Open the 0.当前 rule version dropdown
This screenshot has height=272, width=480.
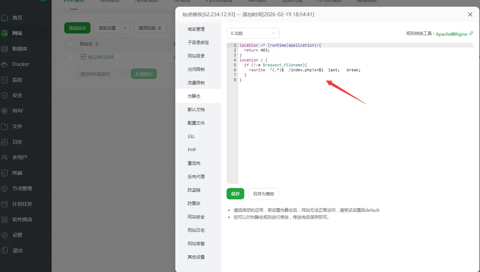[x=253, y=33]
